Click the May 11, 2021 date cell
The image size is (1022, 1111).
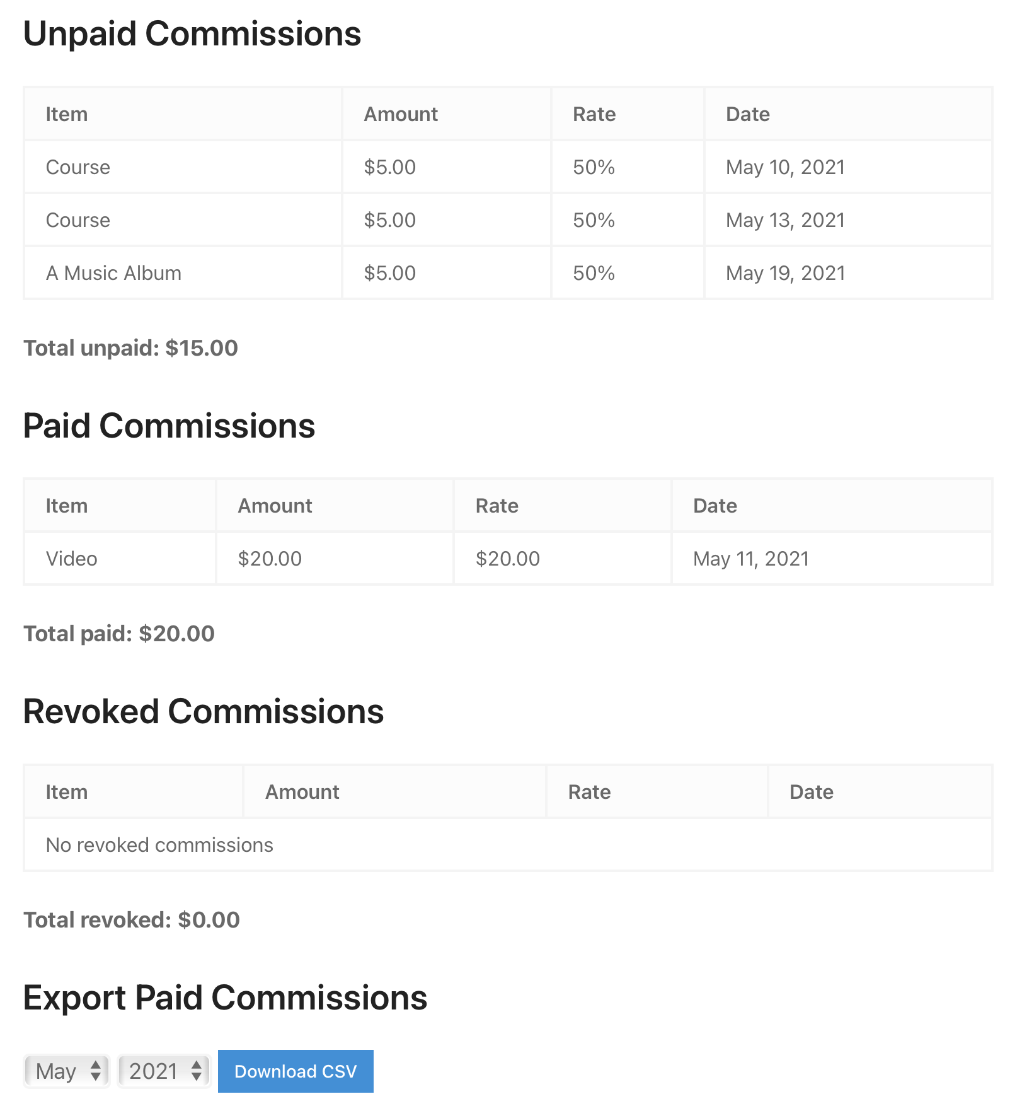750,559
